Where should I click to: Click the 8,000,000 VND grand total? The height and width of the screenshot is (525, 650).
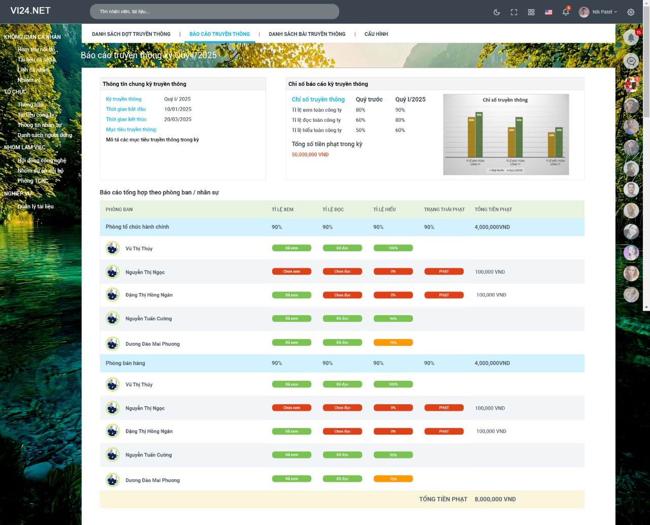(x=495, y=500)
